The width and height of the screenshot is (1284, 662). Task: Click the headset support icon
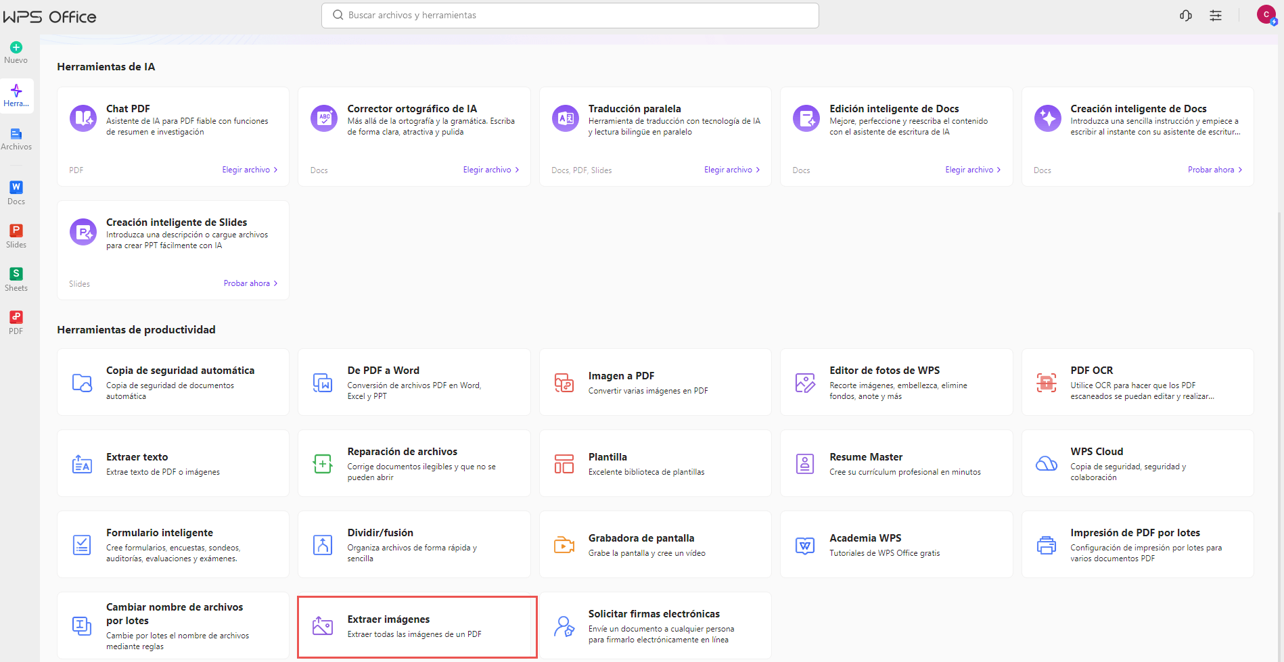(1185, 16)
